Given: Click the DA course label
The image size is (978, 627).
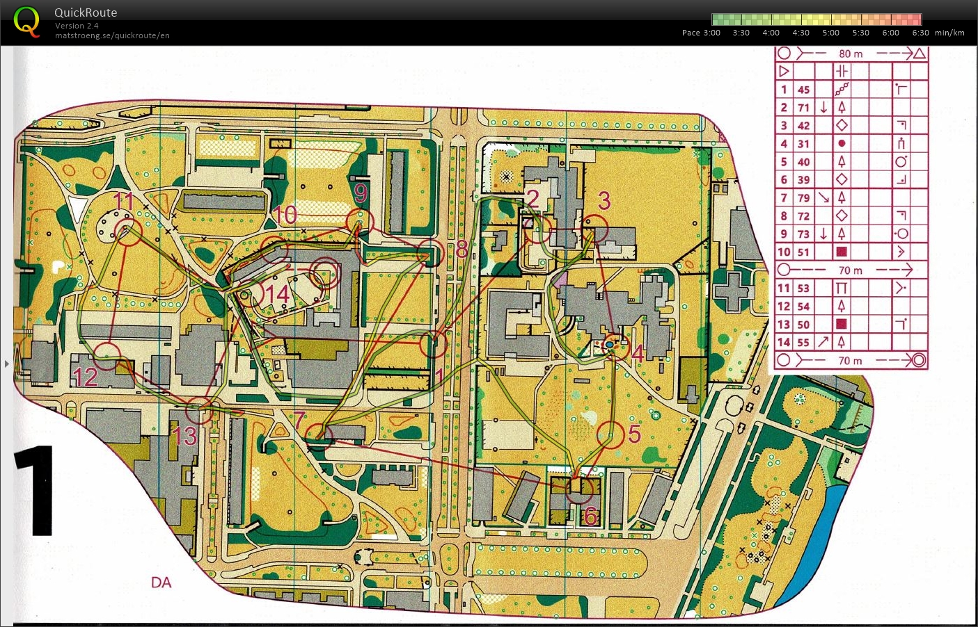Looking at the screenshot, I should (161, 583).
